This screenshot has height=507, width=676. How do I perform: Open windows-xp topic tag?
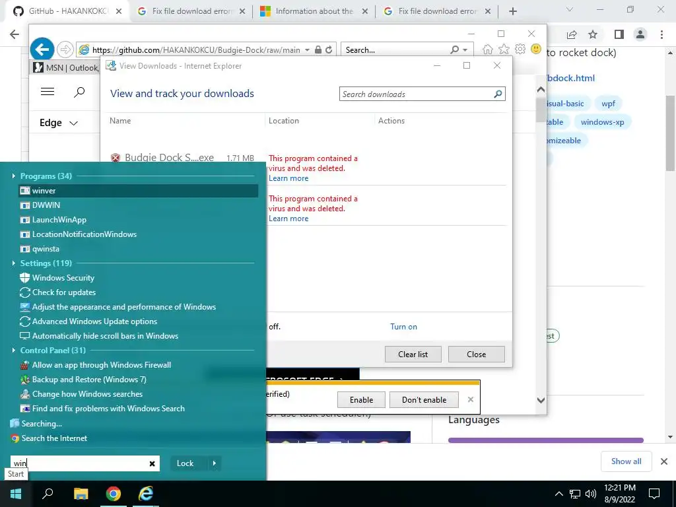pyautogui.click(x=602, y=122)
